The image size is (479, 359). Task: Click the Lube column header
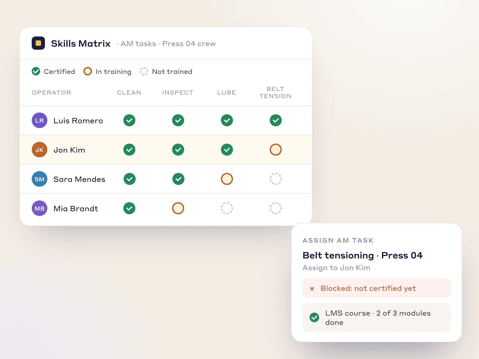(227, 92)
